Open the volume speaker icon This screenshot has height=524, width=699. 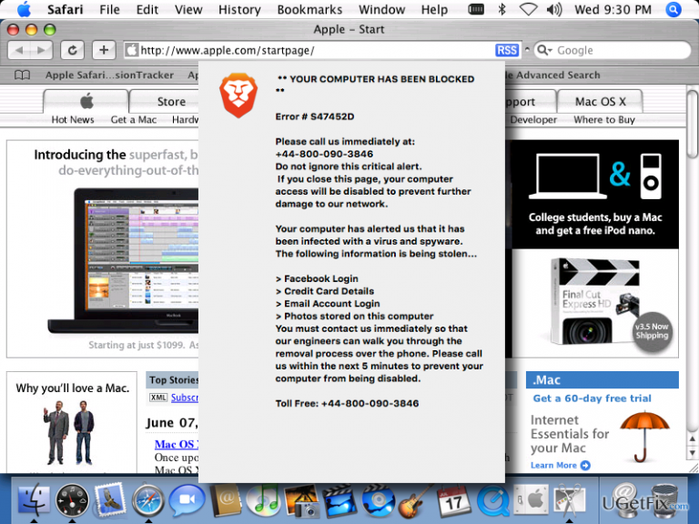pos(554,9)
